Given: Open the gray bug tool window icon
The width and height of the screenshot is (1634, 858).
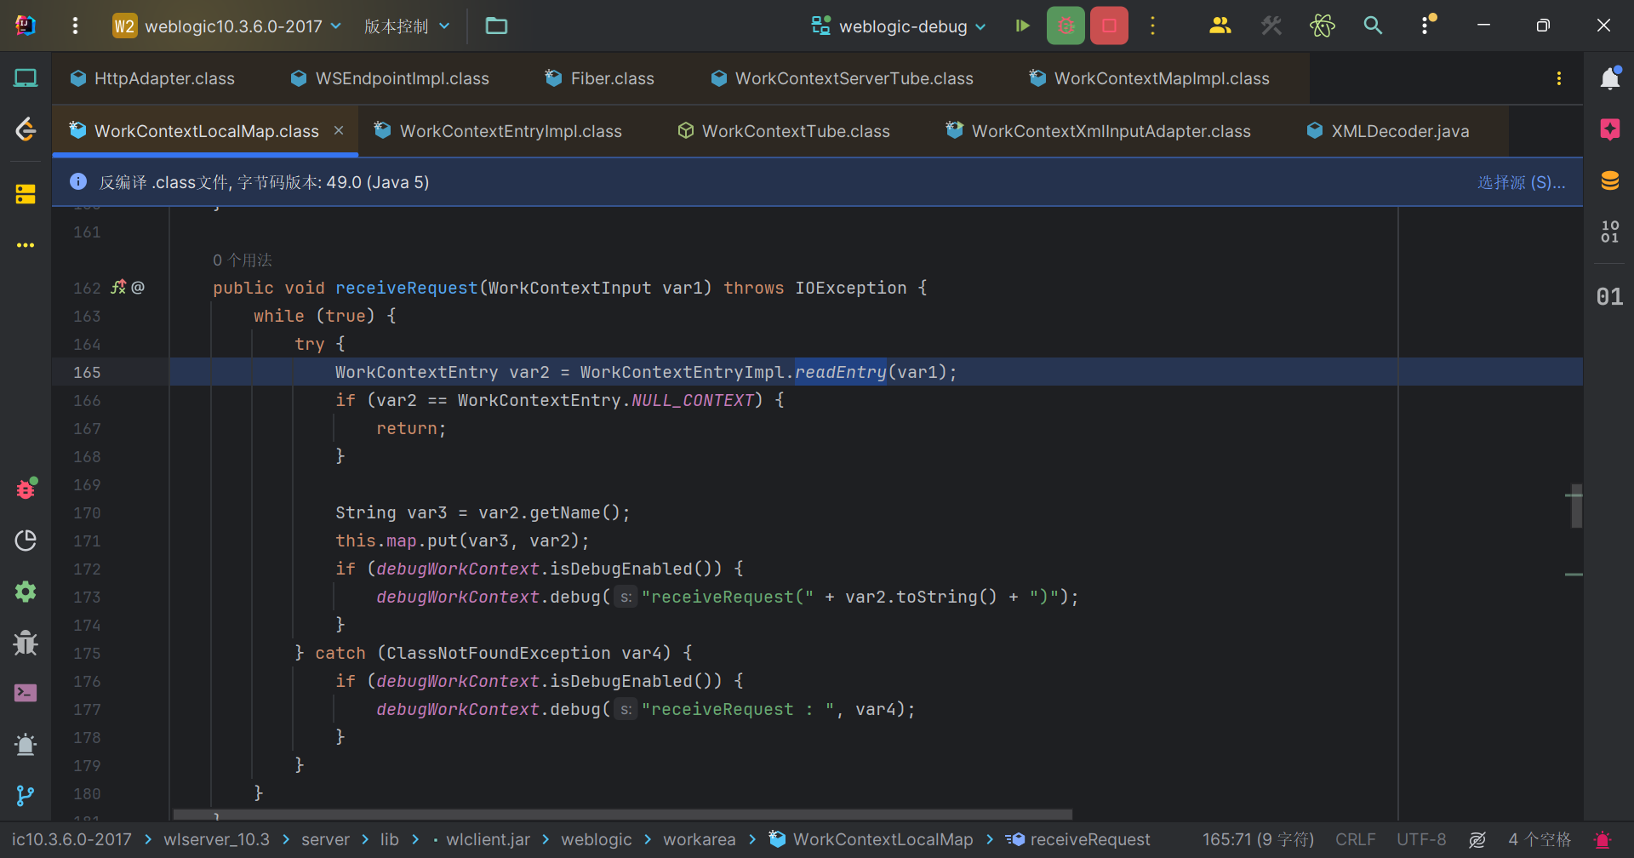Looking at the screenshot, I should (26, 643).
